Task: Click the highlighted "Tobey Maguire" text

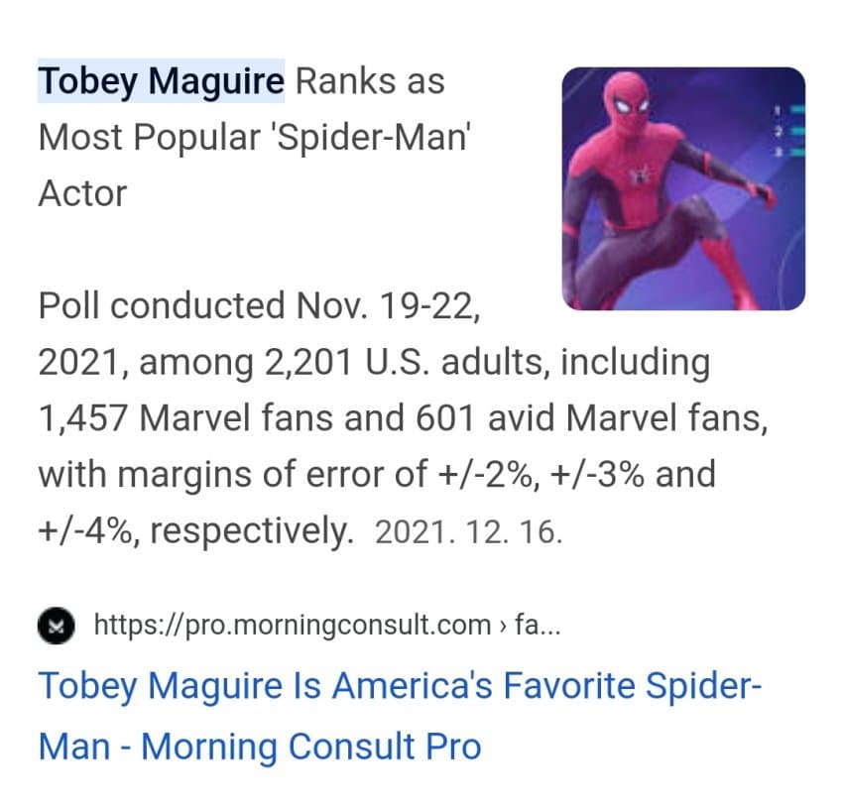Action: [161, 81]
